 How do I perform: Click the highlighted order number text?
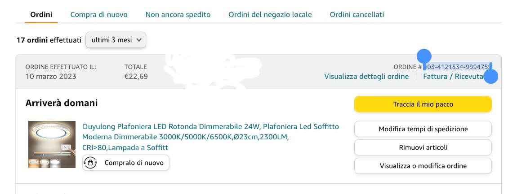tap(458, 67)
